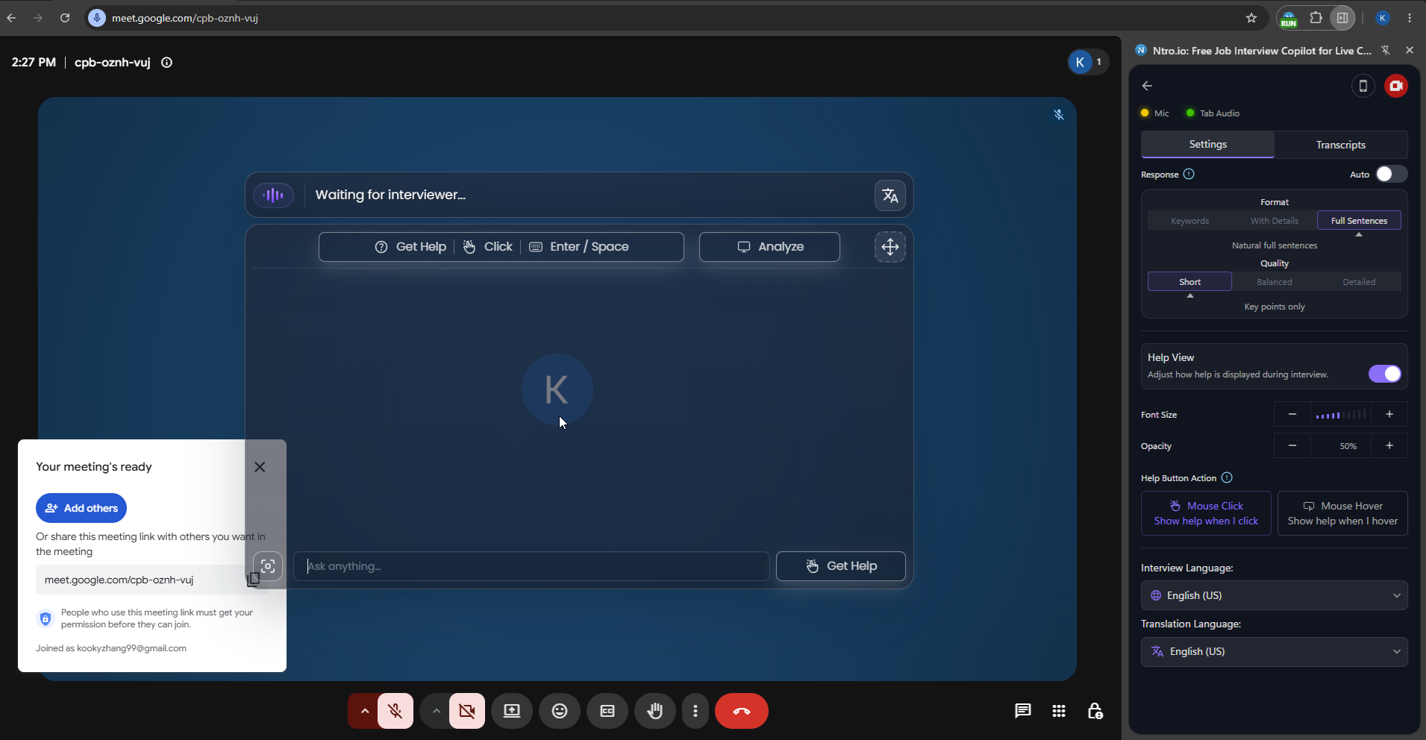The height and width of the screenshot is (740, 1426).
Task: Toggle the Help View switch
Action: 1385,374
